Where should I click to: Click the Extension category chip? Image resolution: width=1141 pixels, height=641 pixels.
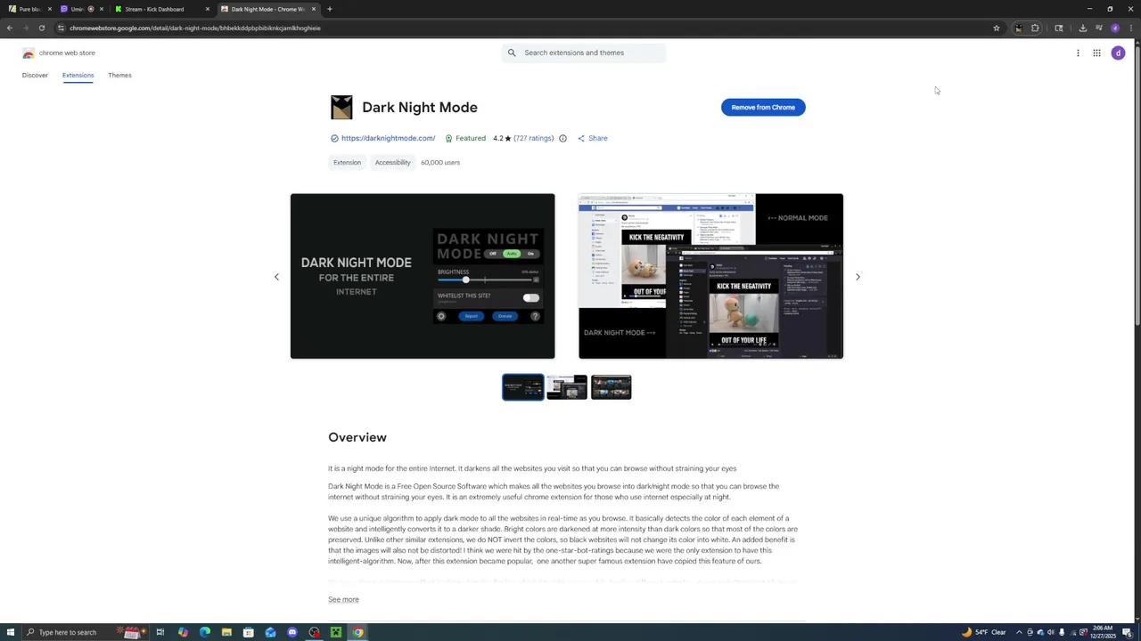coord(347,162)
